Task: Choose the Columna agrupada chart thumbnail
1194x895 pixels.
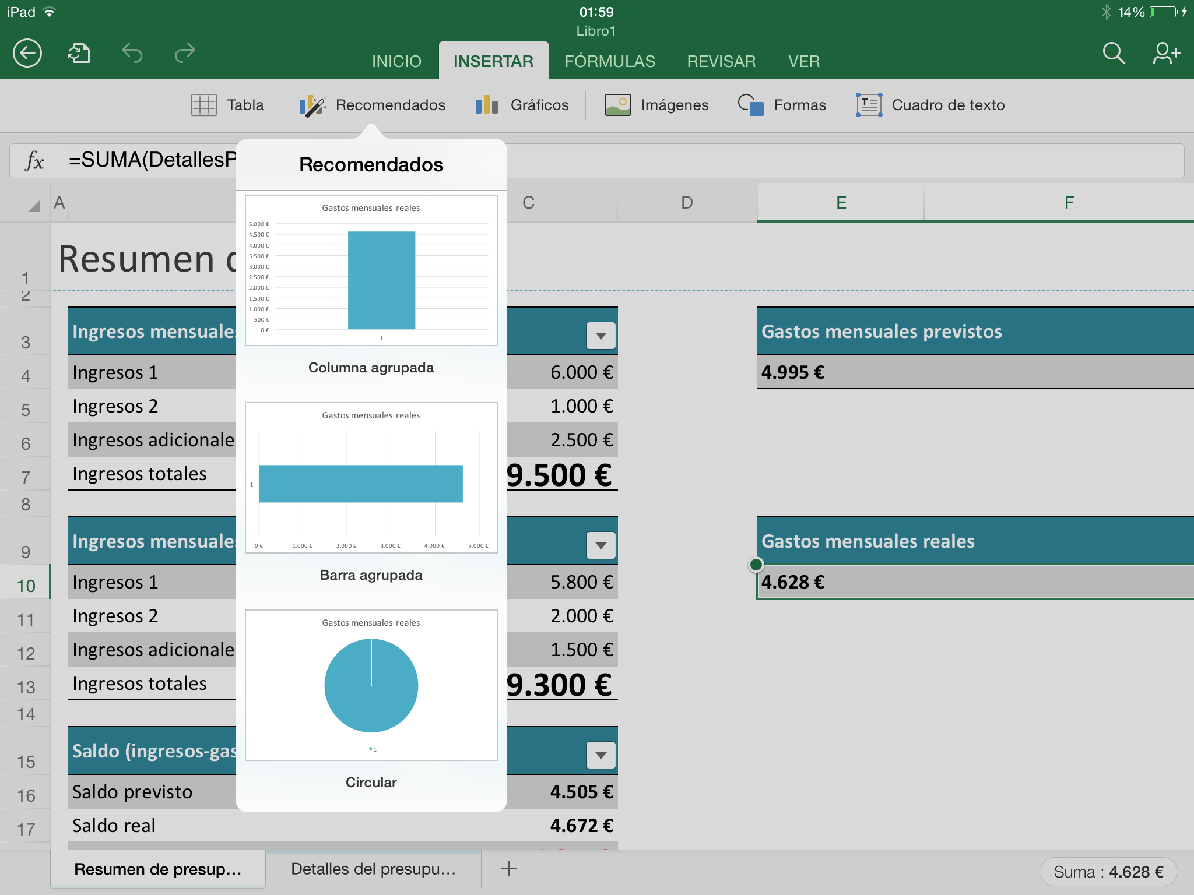Action: (x=371, y=271)
